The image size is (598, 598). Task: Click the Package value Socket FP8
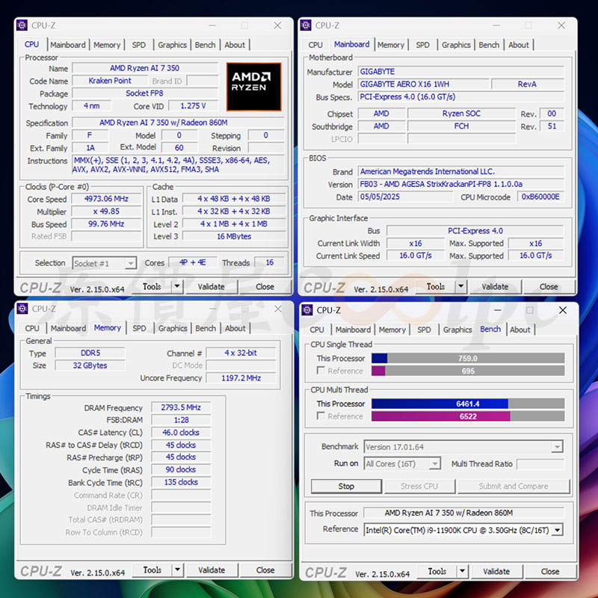(145, 93)
